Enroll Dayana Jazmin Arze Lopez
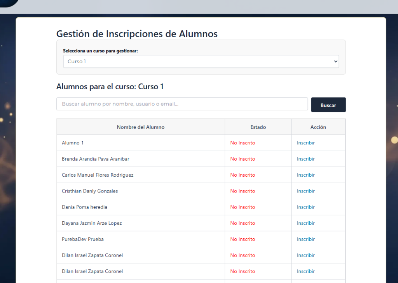Image resolution: width=398 pixels, height=283 pixels. click(x=306, y=223)
